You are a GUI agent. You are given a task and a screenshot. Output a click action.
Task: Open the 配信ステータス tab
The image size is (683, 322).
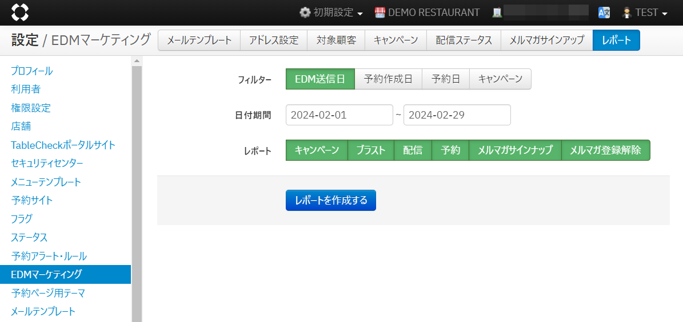[464, 40]
